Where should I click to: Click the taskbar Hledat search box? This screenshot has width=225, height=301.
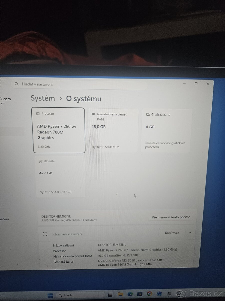point(80,295)
